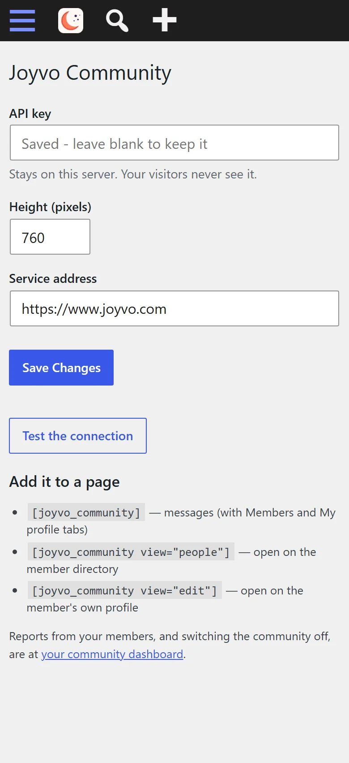Click the API key label
This screenshot has height=763, width=349.
(x=30, y=114)
